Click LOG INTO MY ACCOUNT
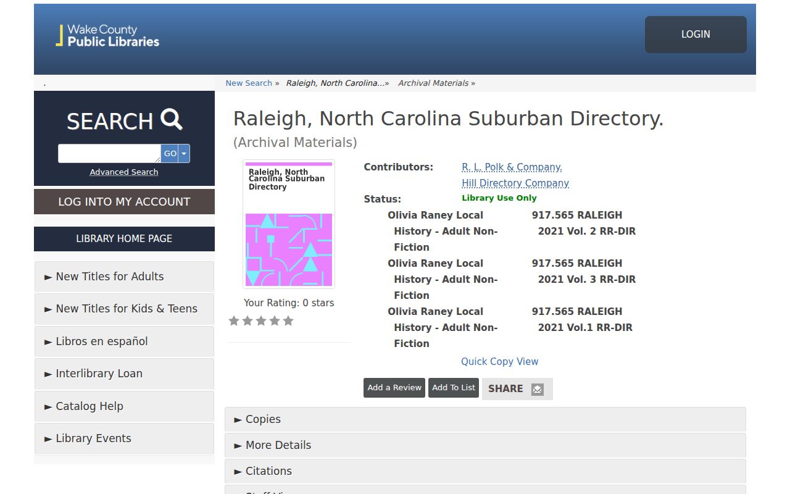 (124, 202)
